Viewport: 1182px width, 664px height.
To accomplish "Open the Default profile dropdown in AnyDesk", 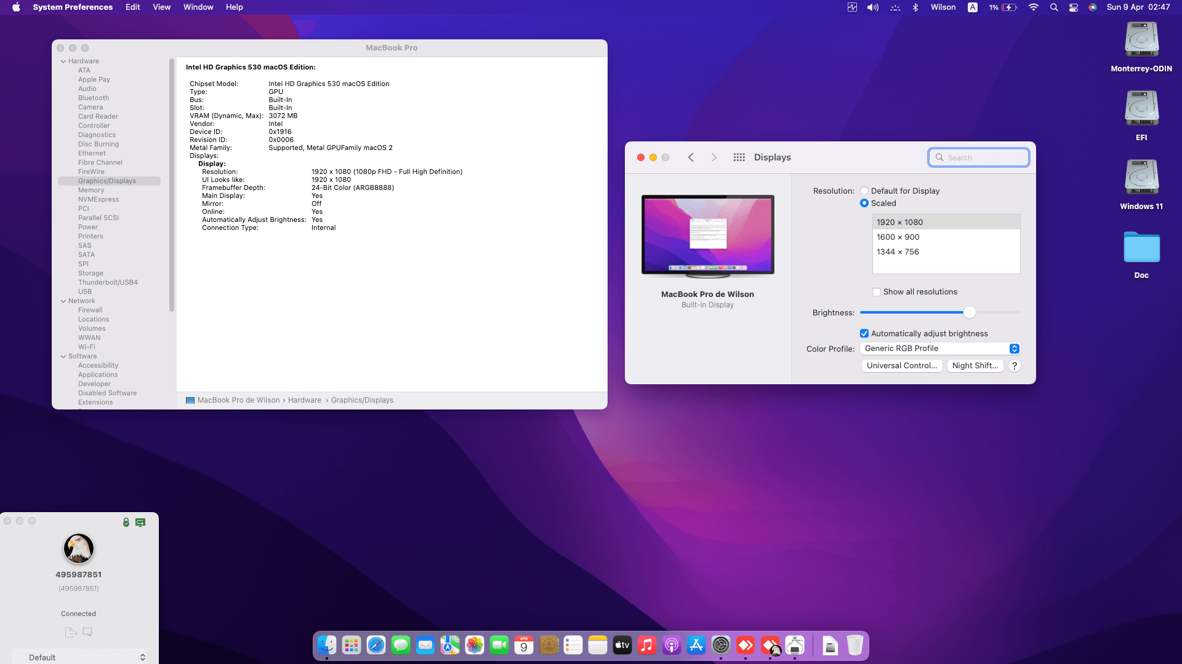I will pos(80,657).
